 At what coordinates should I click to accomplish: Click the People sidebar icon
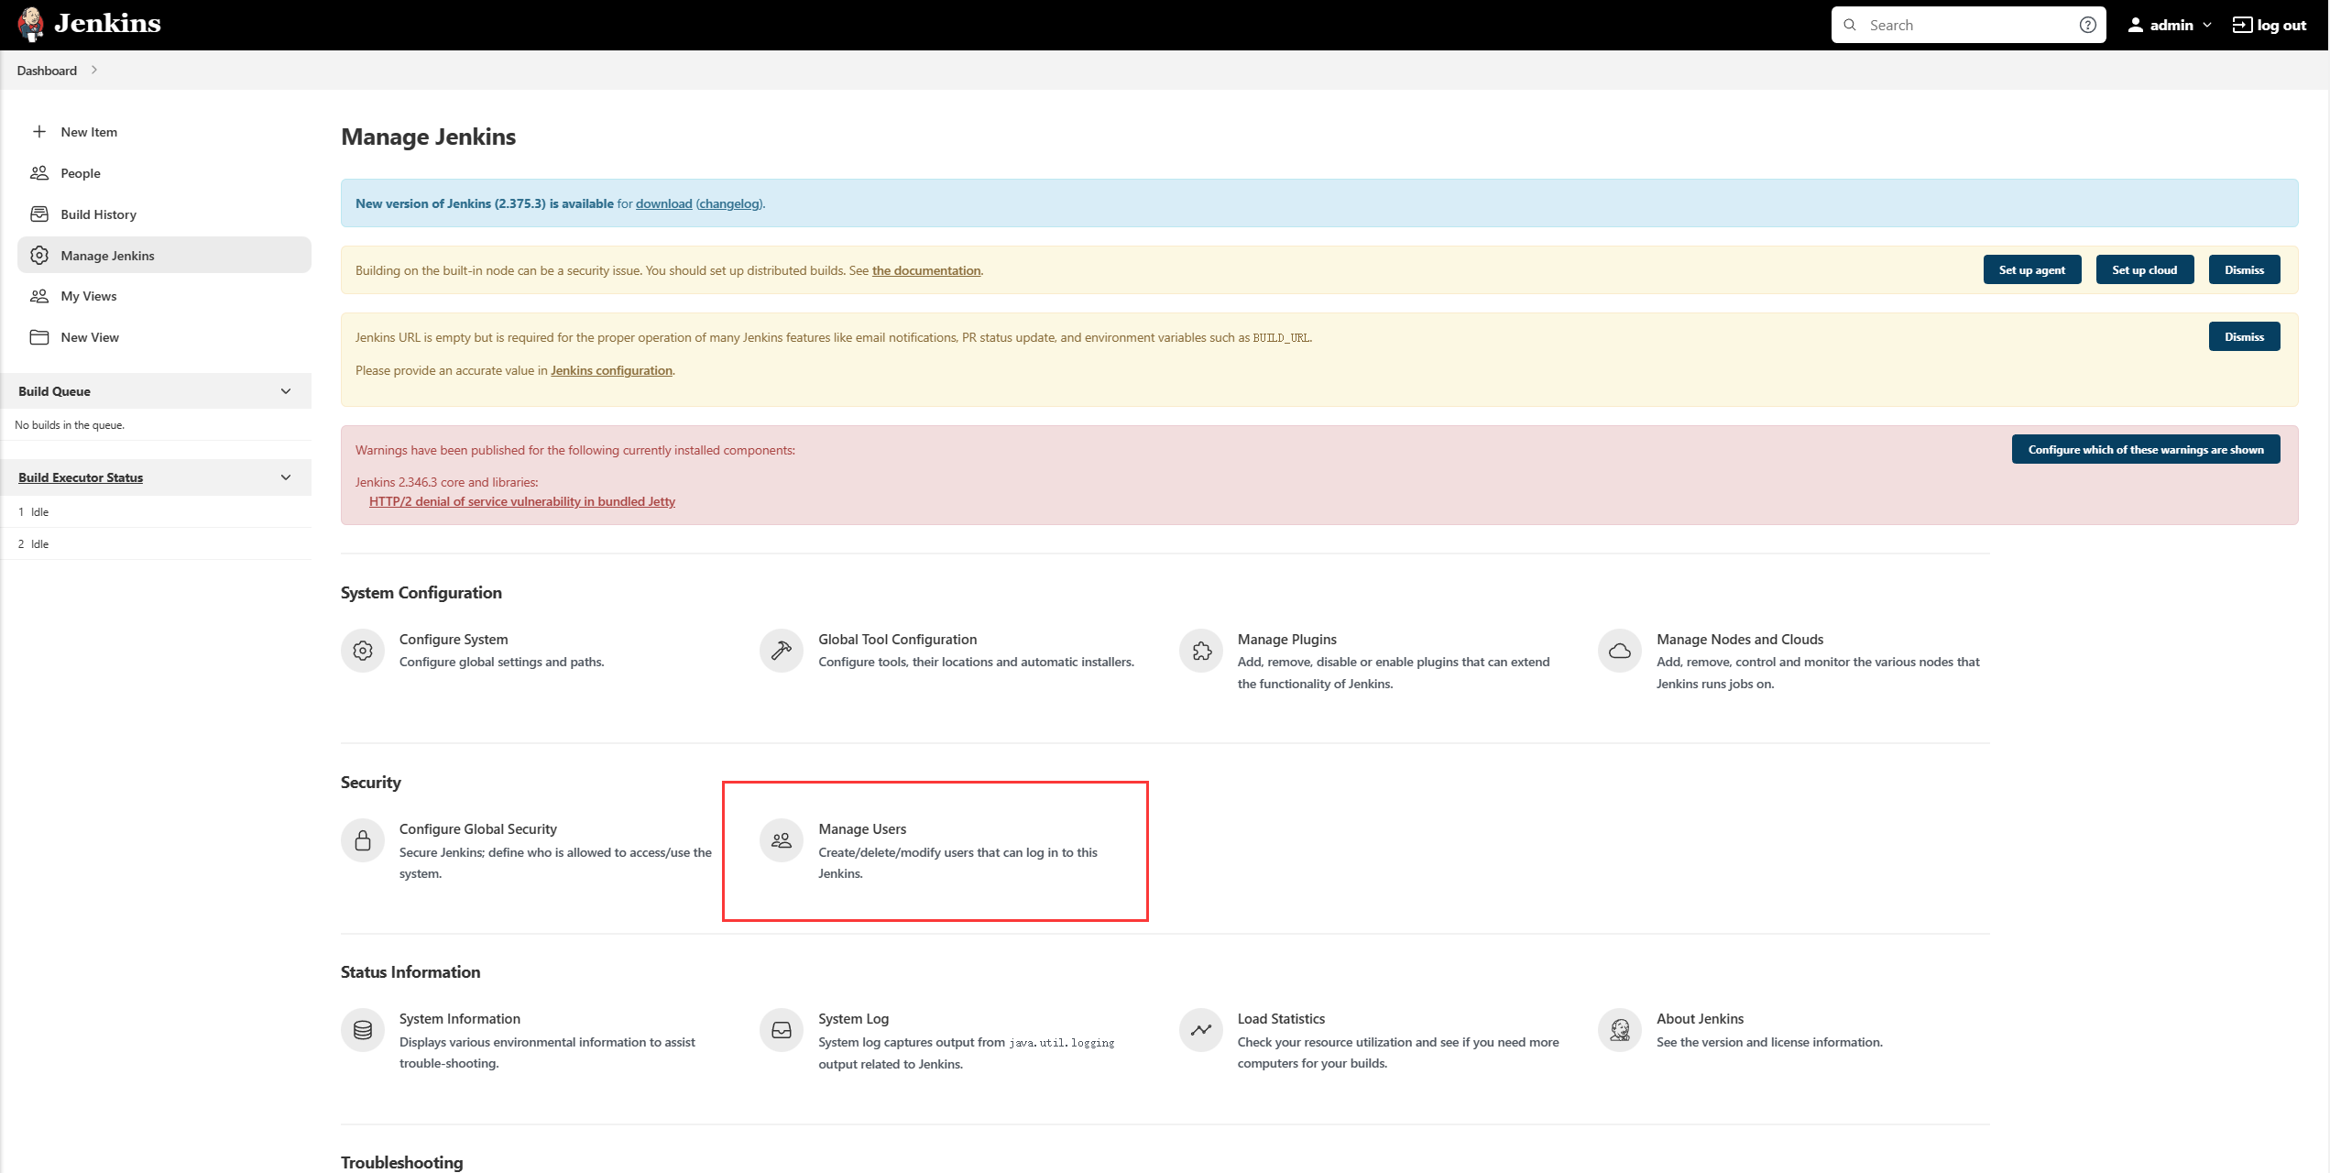coord(39,173)
